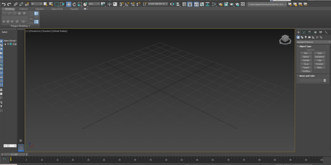Activate the Select and Move tool

click(x=68, y=4)
